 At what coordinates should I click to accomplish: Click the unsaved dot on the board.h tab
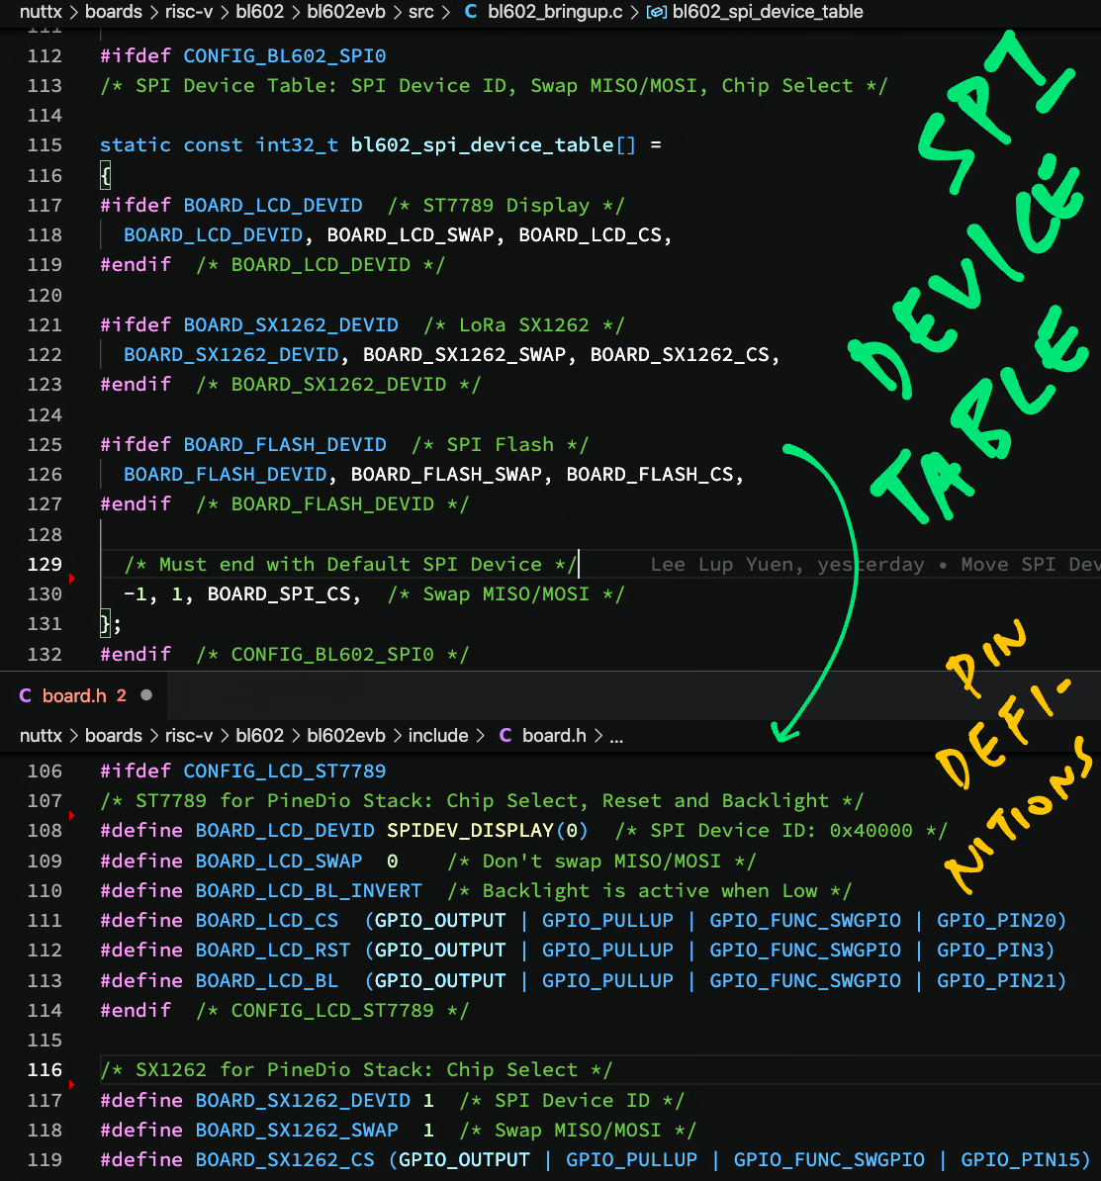[x=146, y=695]
